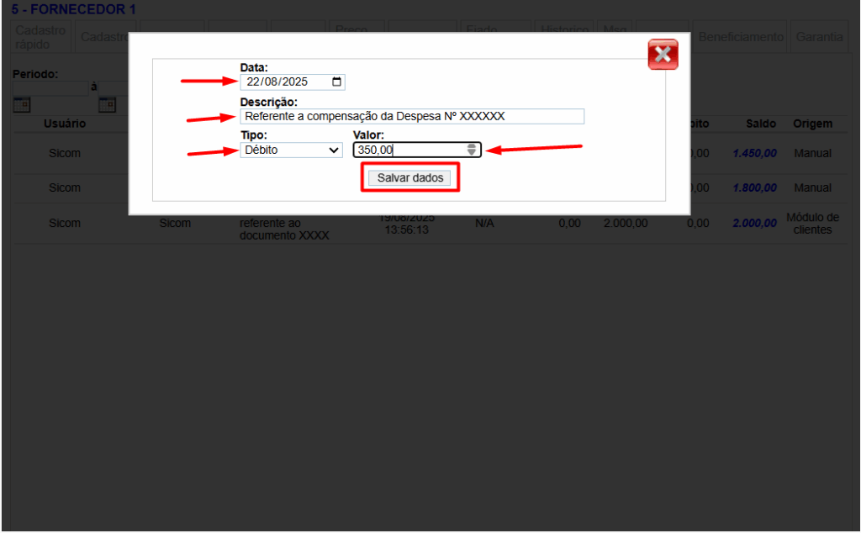Click the Origem column header

click(x=811, y=124)
